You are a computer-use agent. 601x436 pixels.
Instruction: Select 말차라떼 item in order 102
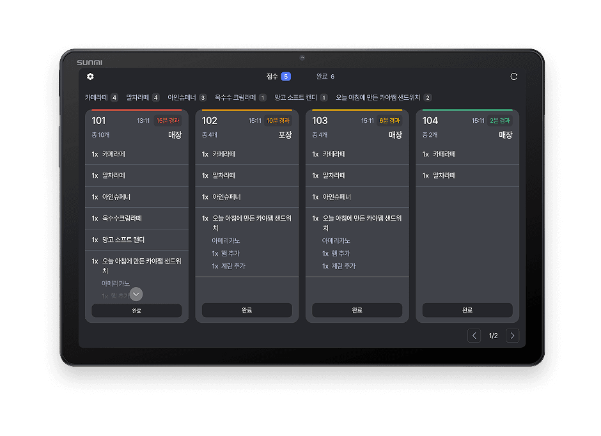point(247,175)
